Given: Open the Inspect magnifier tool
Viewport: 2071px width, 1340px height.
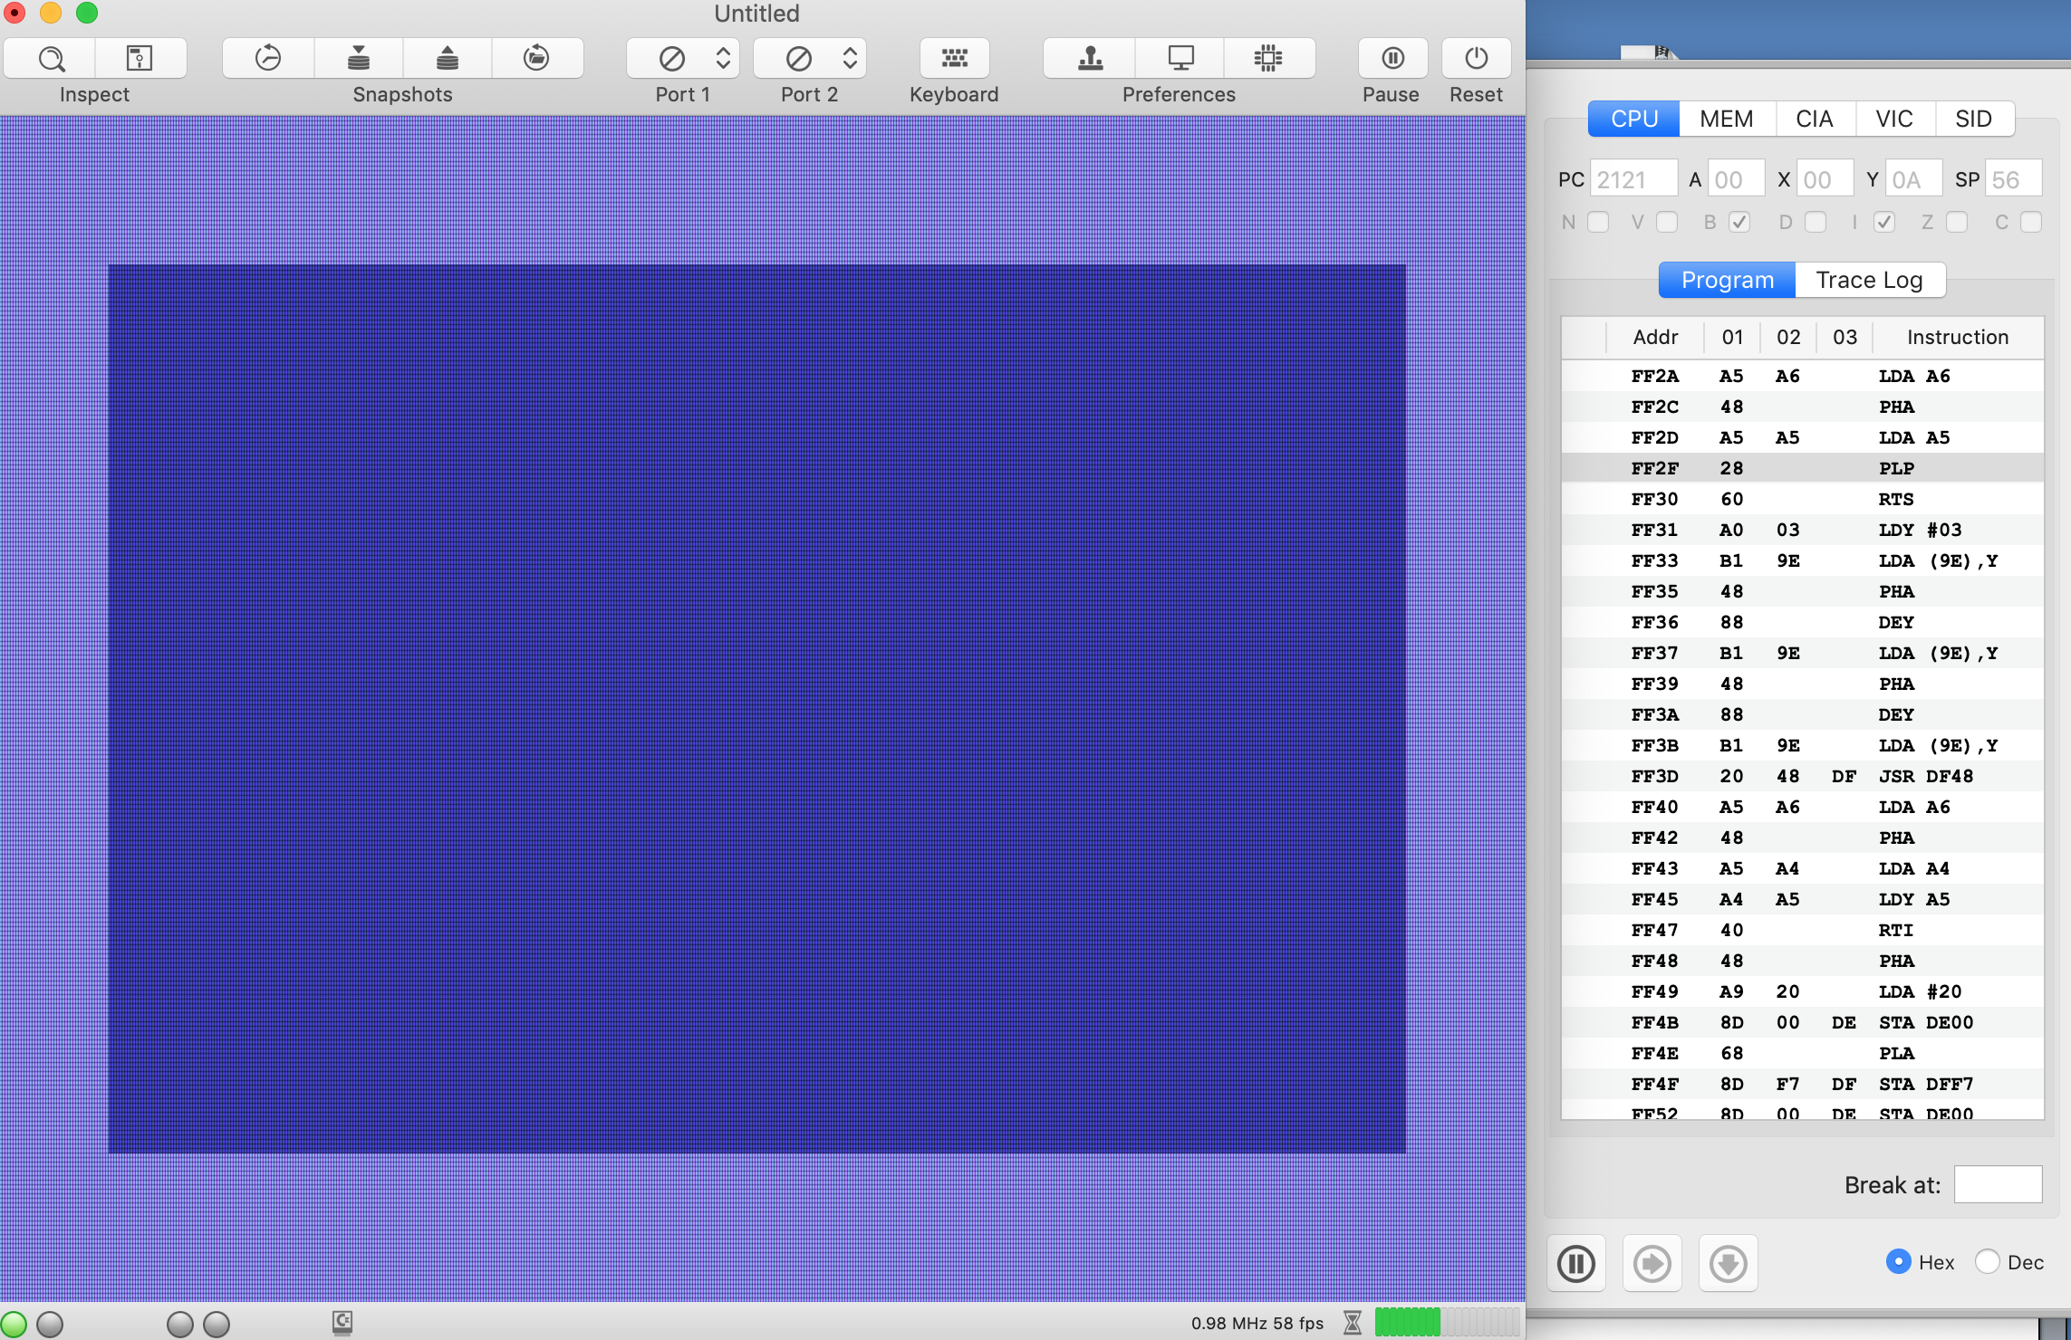Looking at the screenshot, I should point(51,59).
